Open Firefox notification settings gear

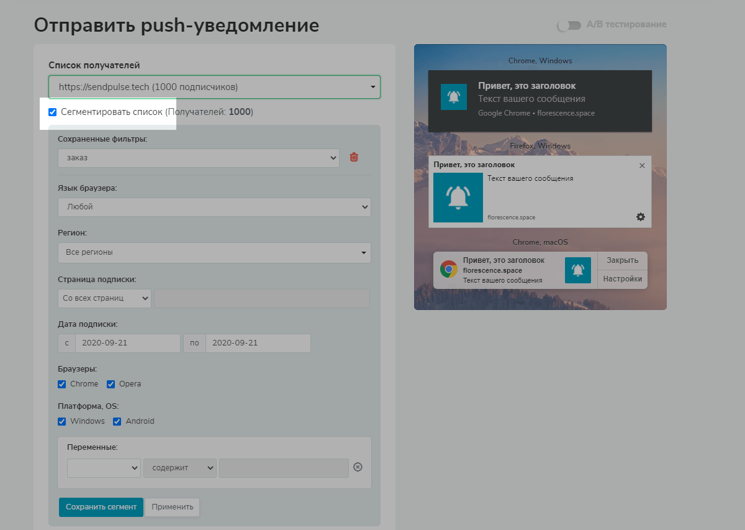641,217
